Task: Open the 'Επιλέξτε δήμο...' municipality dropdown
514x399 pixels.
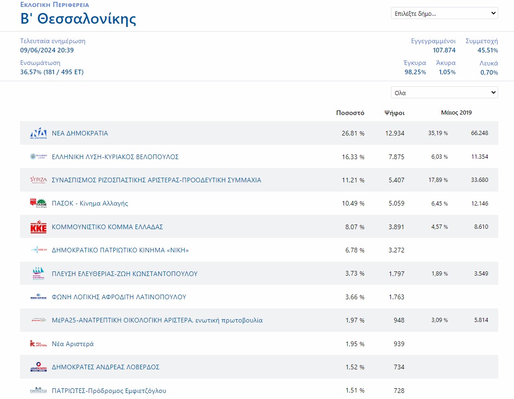Action: point(444,13)
